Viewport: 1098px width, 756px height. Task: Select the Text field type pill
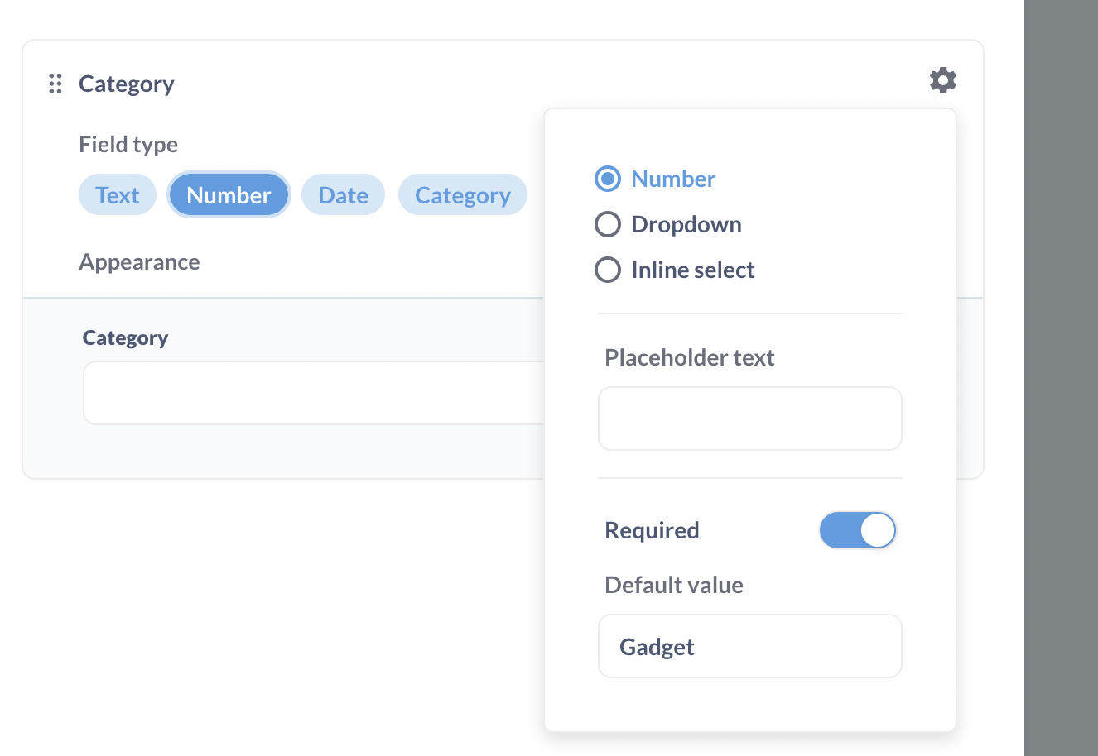click(x=117, y=194)
